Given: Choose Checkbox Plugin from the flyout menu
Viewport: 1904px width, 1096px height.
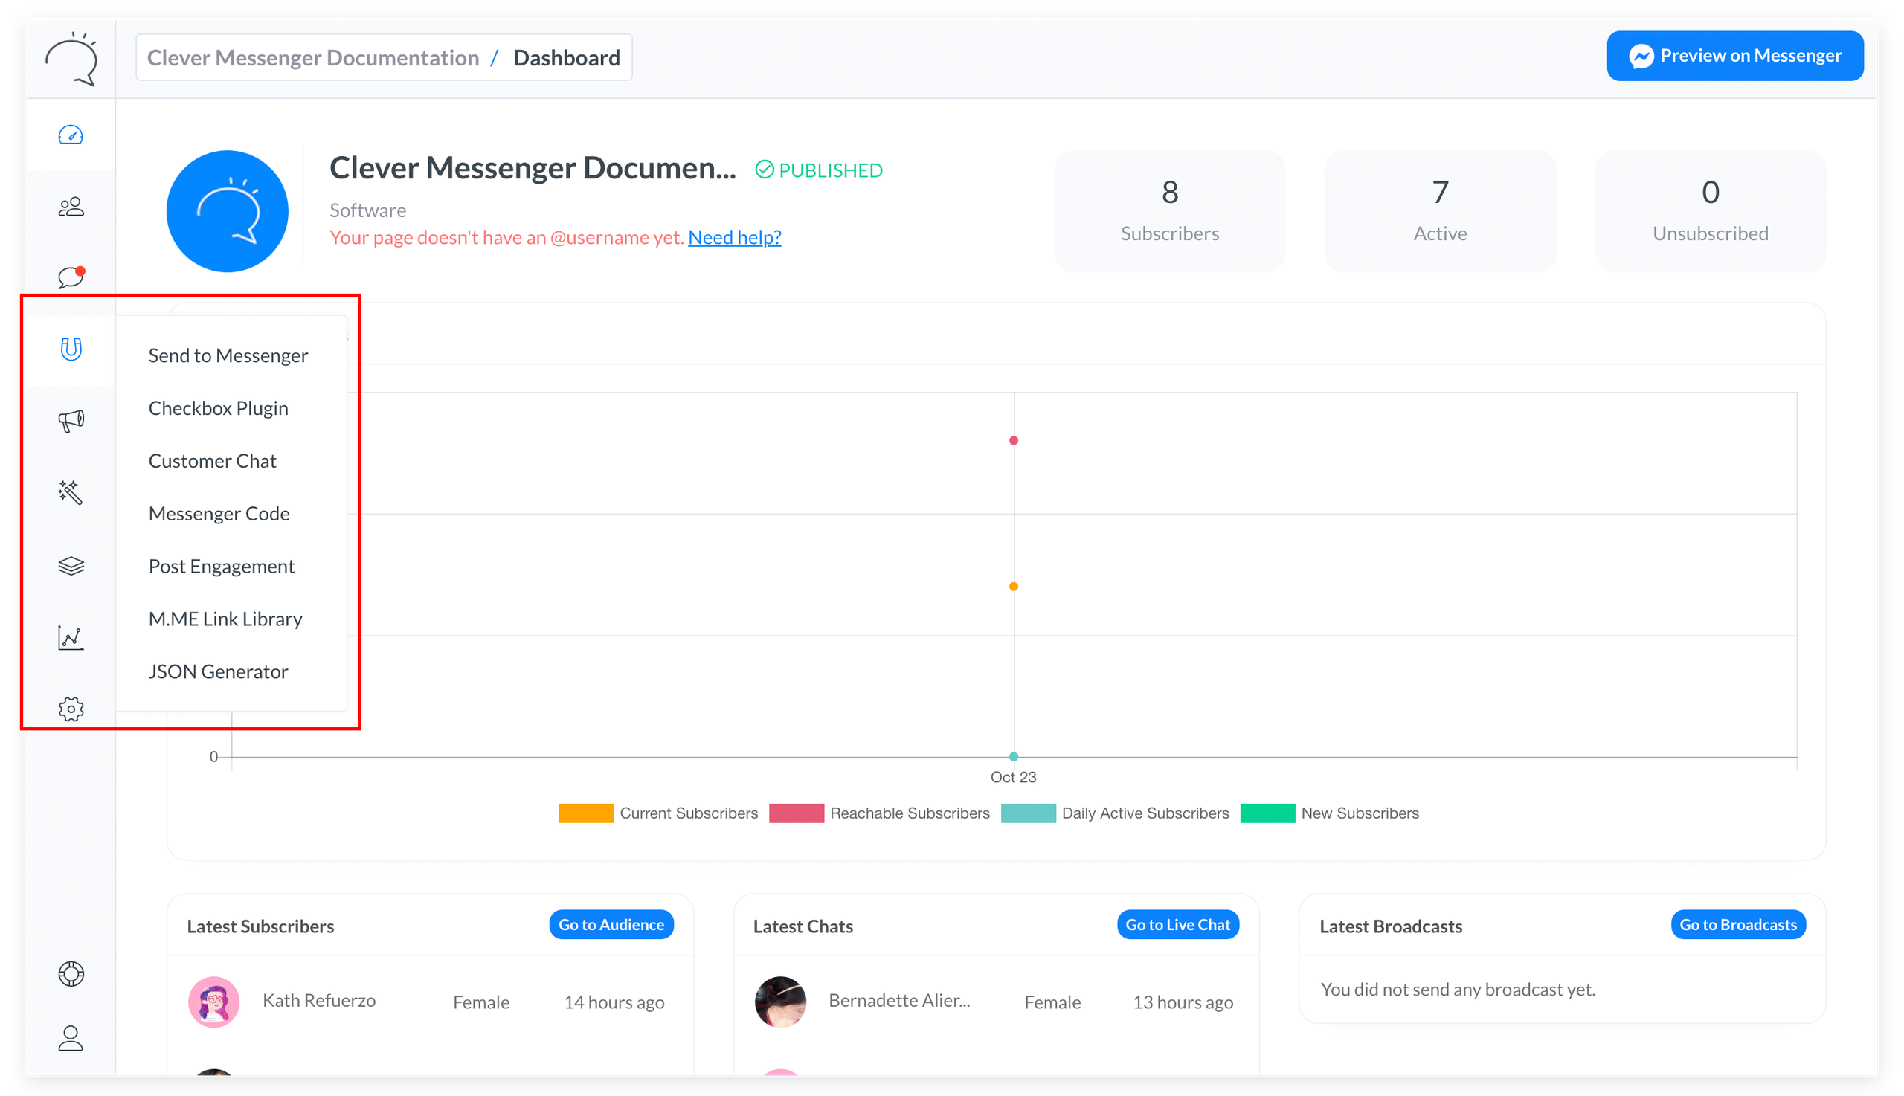Looking at the screenshot, I should [219, 408].
